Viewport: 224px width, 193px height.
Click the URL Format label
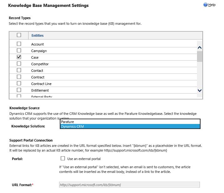tap(23, 185)
